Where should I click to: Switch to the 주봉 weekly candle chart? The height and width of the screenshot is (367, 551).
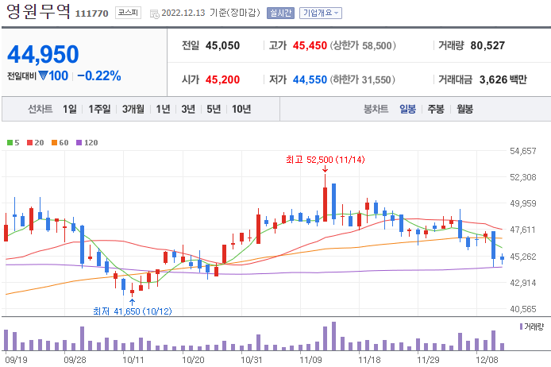(x=436, y=109)
